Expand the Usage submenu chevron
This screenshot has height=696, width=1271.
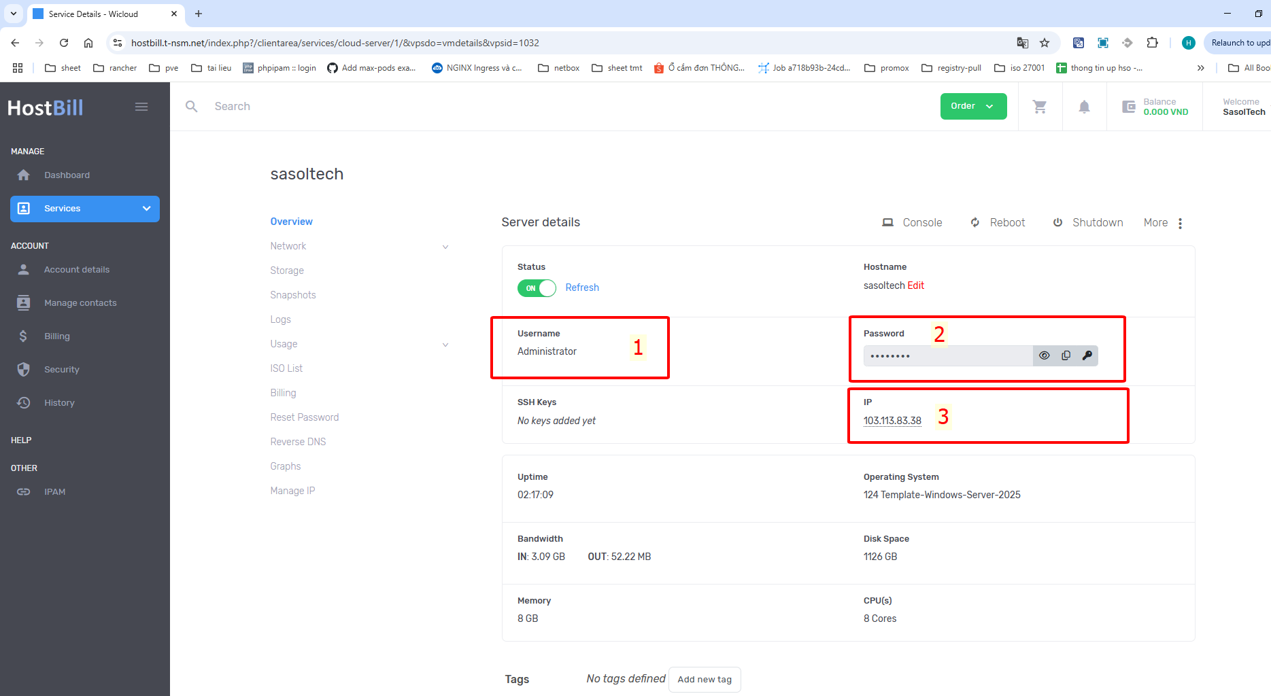(x=445, y=345)
